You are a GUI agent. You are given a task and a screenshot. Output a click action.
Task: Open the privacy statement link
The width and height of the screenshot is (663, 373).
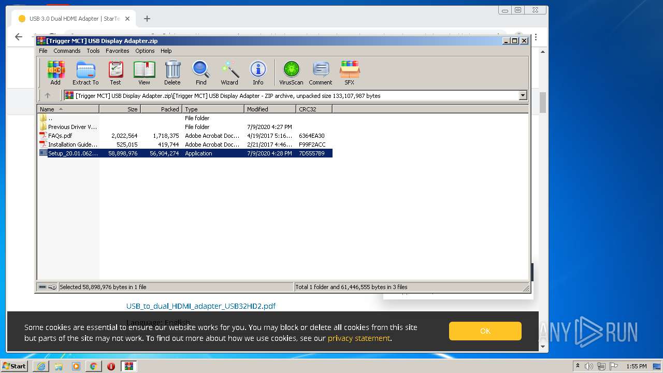tap(358, 338)
